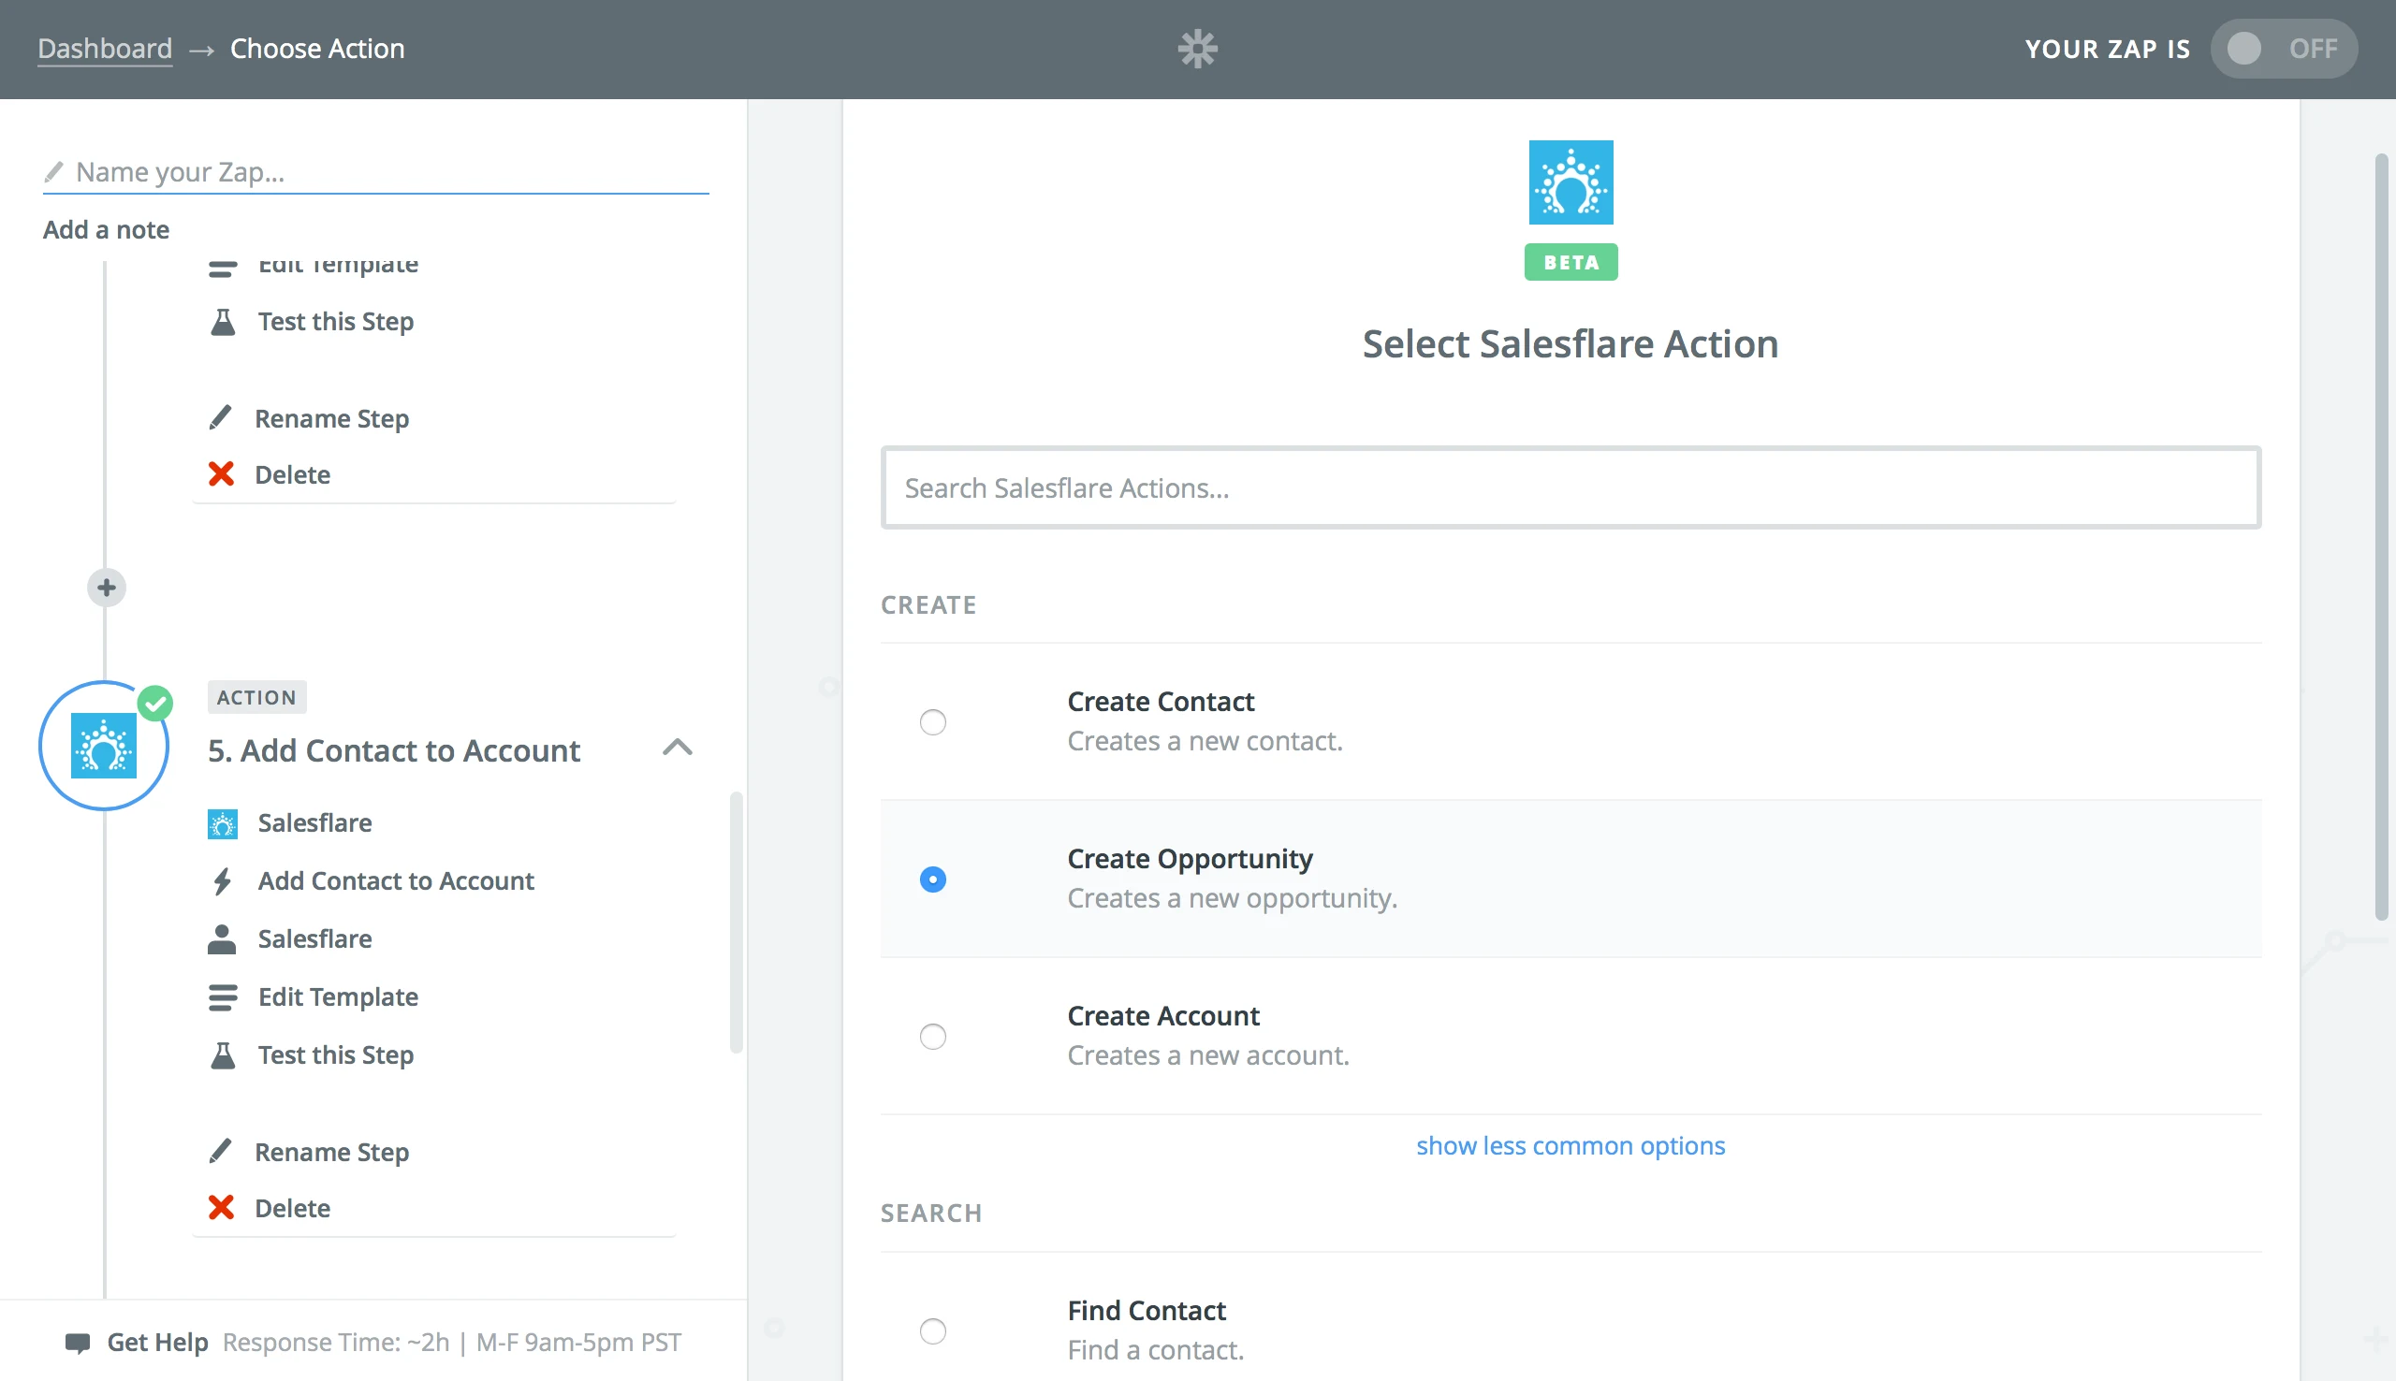
Task: Click the Search Salesflare Actions field
Action: coord(1570,487)
